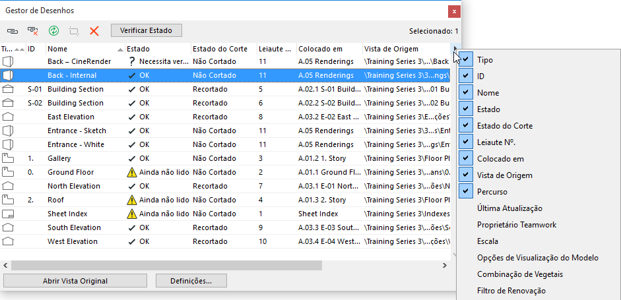Toggle the Vista de Origem column checkbox
The image size is (621, 300).
466,175
